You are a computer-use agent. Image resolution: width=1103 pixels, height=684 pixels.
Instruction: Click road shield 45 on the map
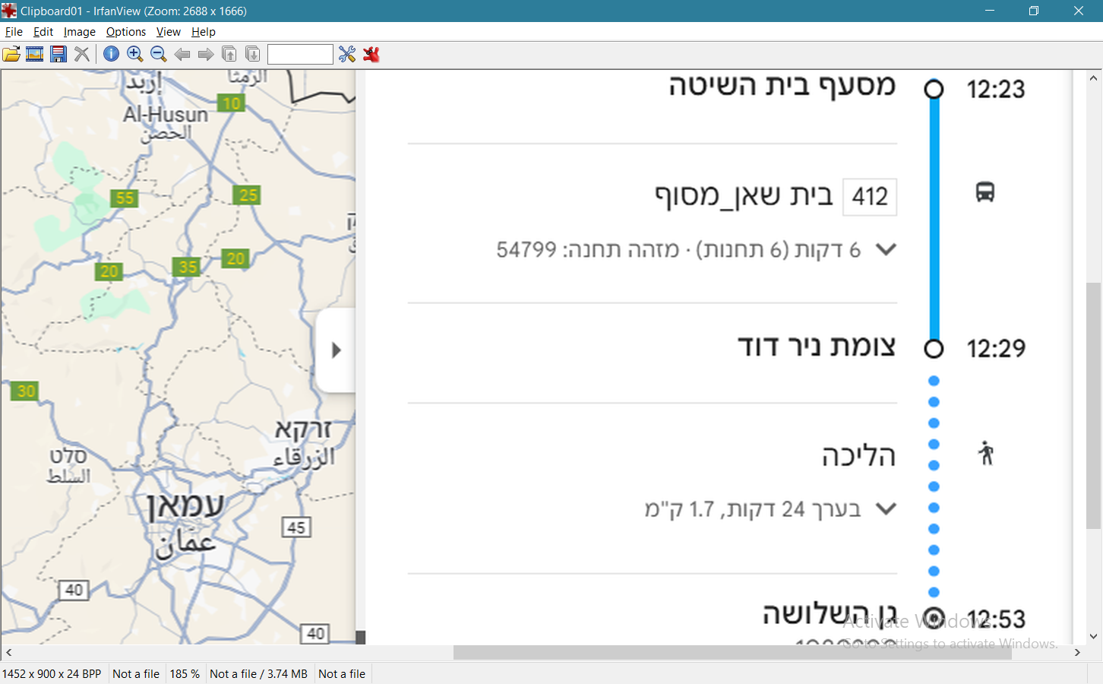pos(296,527)
